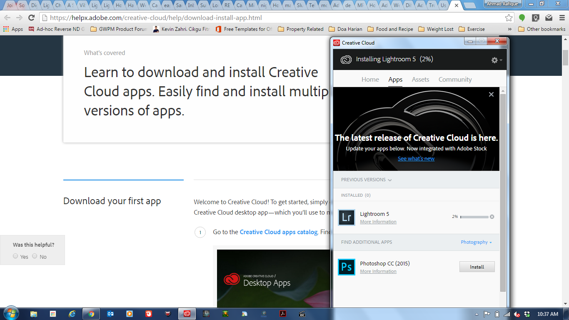Reload the page in Chrome

(31, 18)
